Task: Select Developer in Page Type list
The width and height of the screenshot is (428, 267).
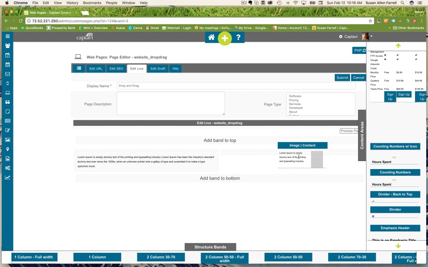Action: [x=296, y=108]
